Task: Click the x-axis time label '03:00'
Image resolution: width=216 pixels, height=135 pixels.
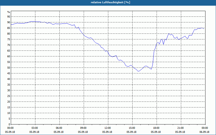Action: point(35,128)
